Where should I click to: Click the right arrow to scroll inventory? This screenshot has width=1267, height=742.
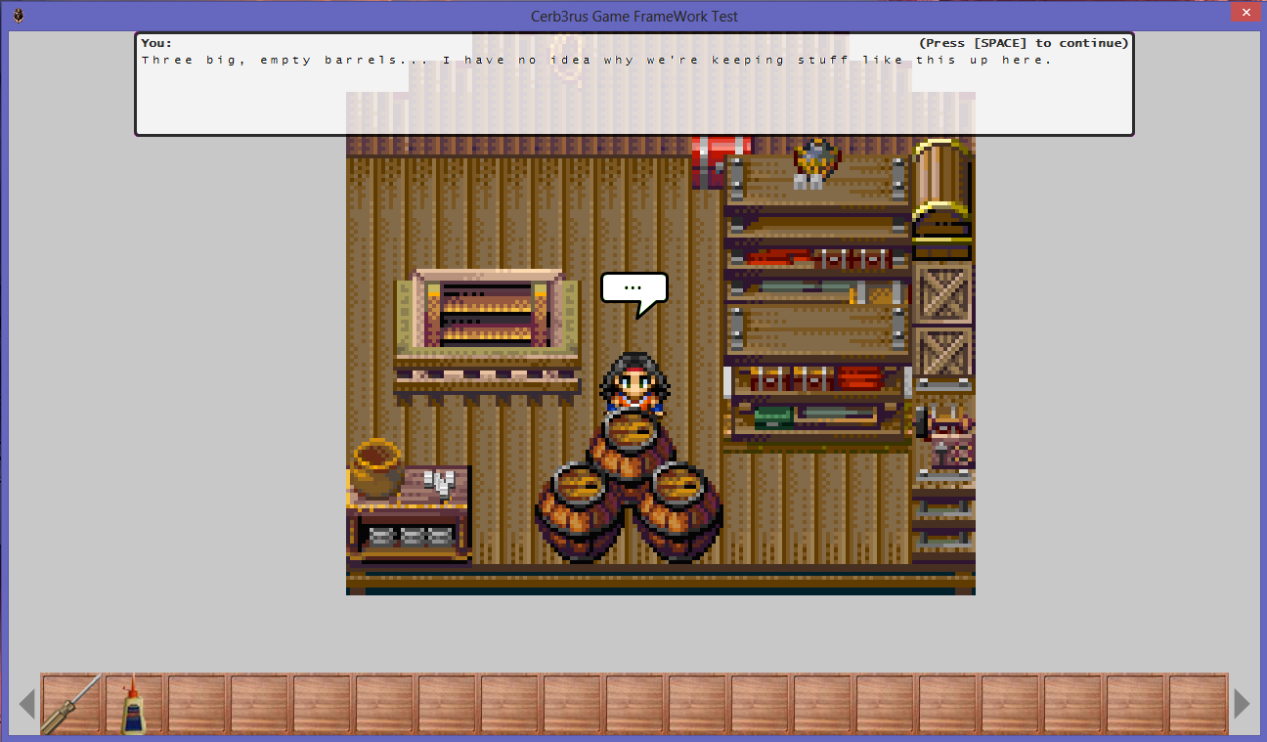coord(1242,703)
